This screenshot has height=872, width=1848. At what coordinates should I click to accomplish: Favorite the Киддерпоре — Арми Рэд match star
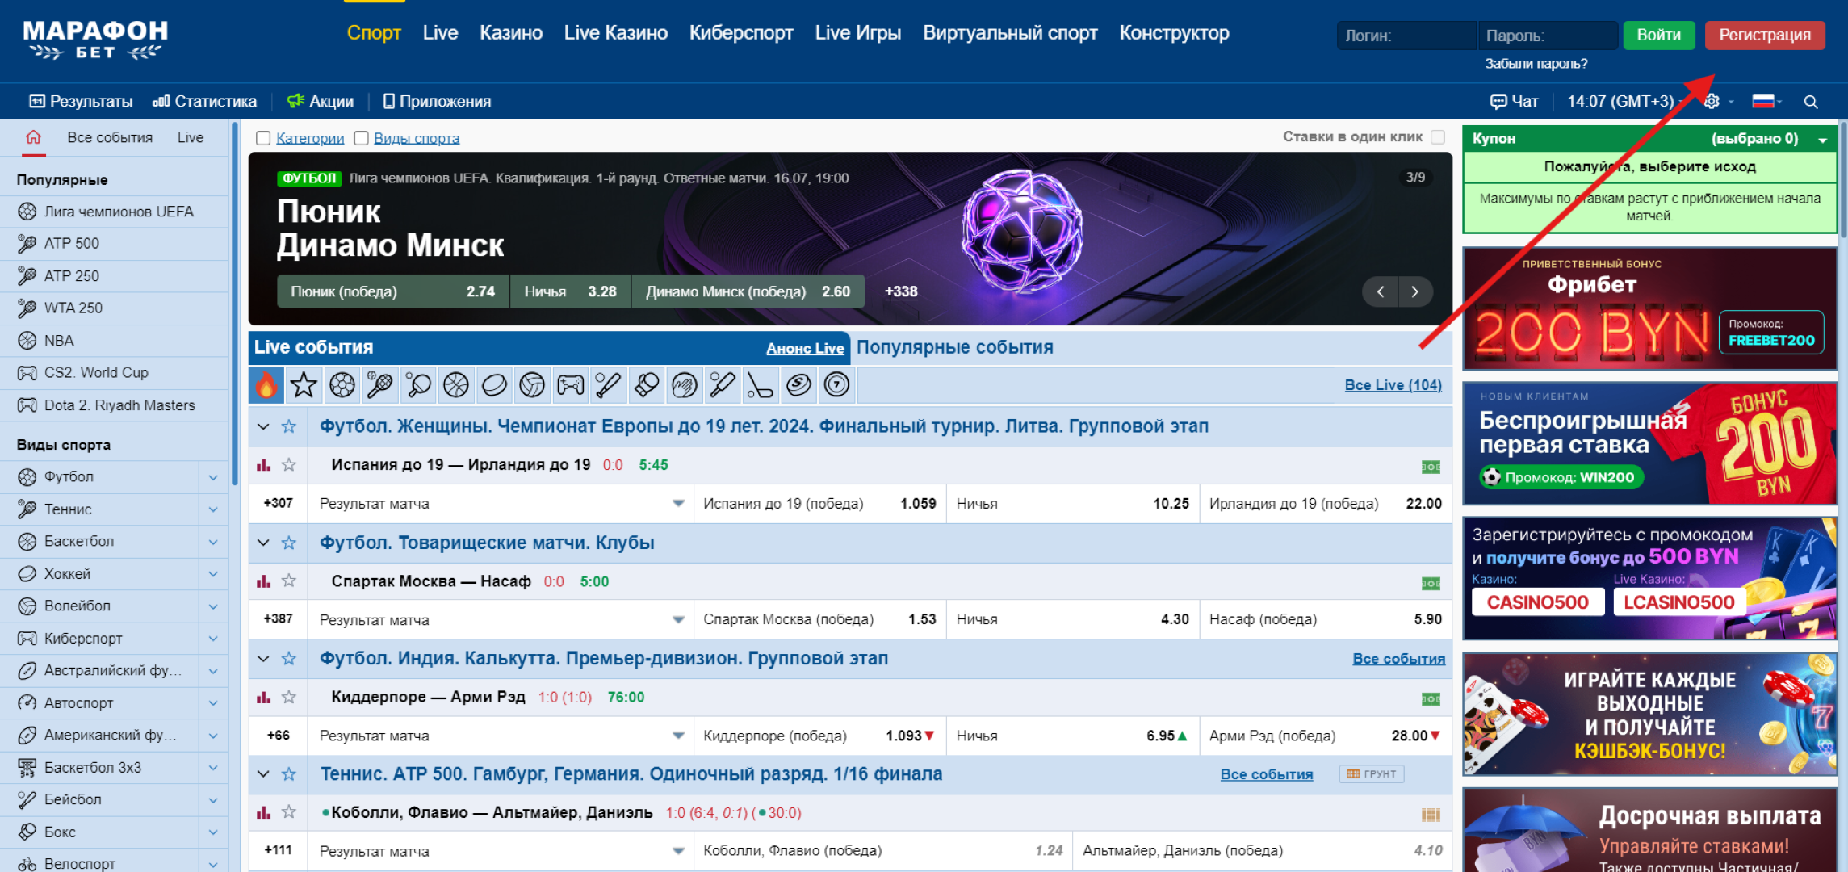(x=288, y=698)
